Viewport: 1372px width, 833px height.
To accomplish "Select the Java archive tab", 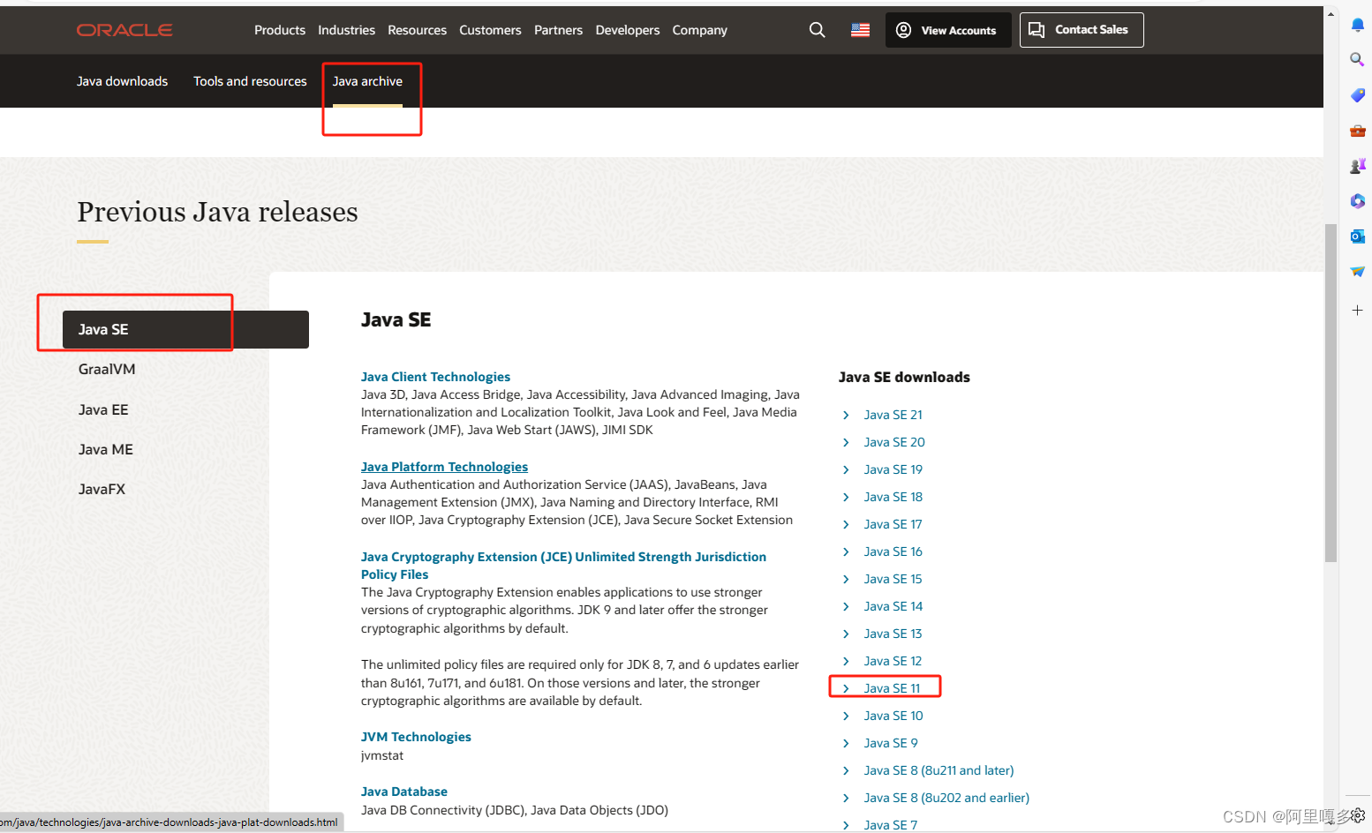I will coord(367,81).
